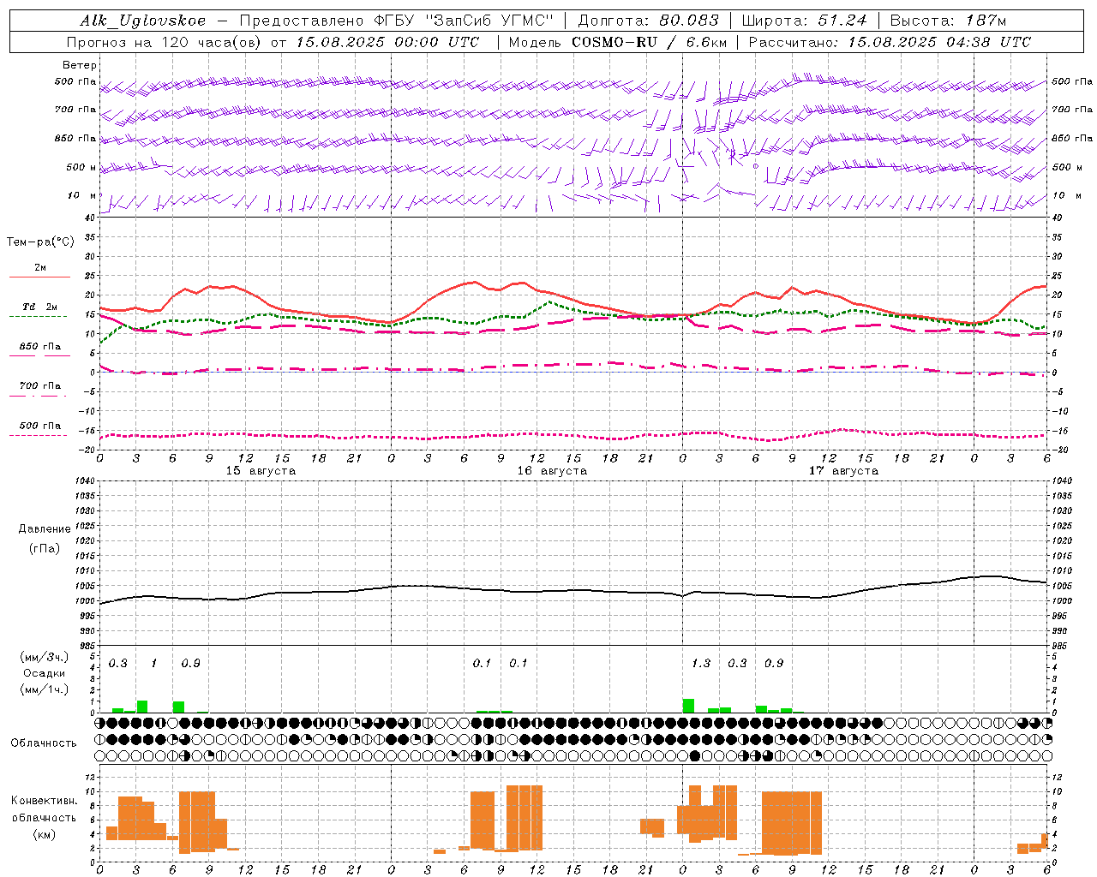1097x877 pixels.
Task: Click the Тем-ра(°C) axis label
Action: 40,242
